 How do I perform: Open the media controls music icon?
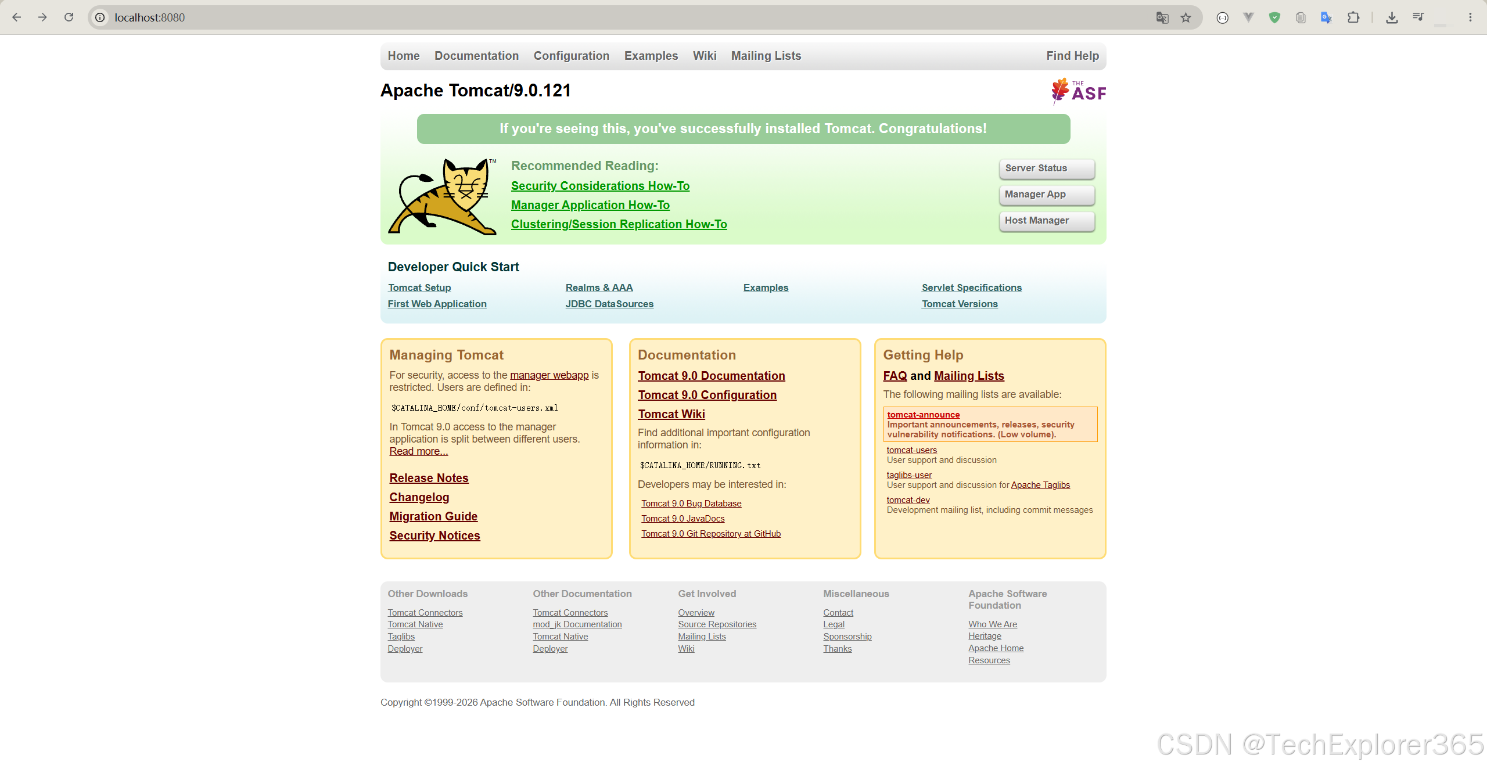[1418, 17]
